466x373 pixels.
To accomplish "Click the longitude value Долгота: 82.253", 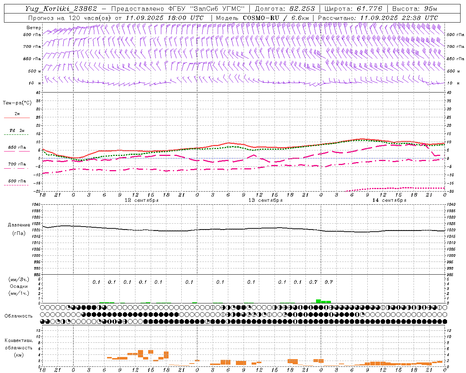I will (x=284, y=9).
